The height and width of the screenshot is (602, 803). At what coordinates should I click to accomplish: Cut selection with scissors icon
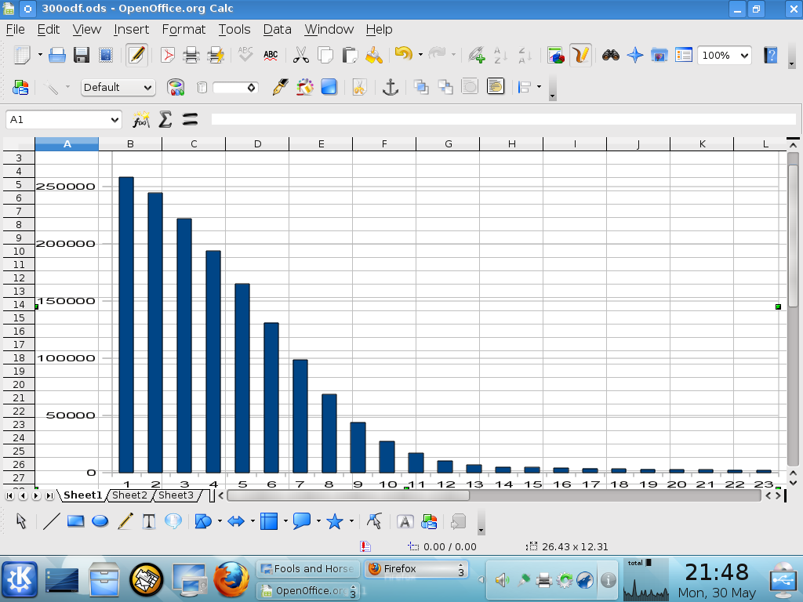point(300,55)
